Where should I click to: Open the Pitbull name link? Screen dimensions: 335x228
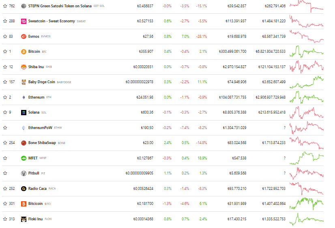tap(34, 173)
